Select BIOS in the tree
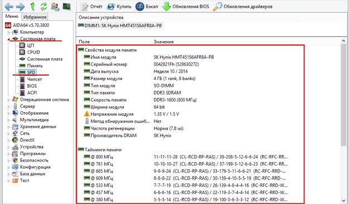 [28, 86]
